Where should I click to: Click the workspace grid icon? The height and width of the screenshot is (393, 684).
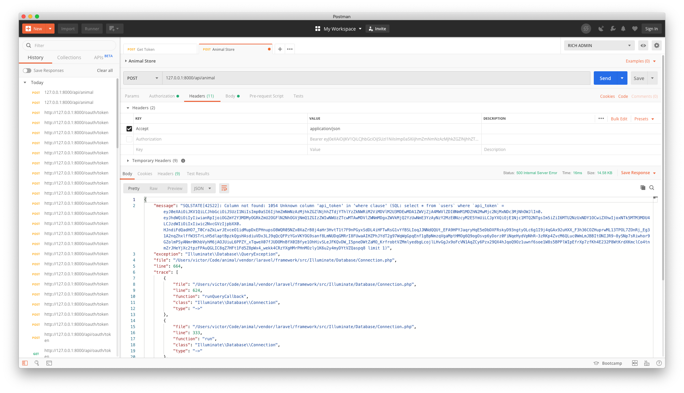coord(317,29)
